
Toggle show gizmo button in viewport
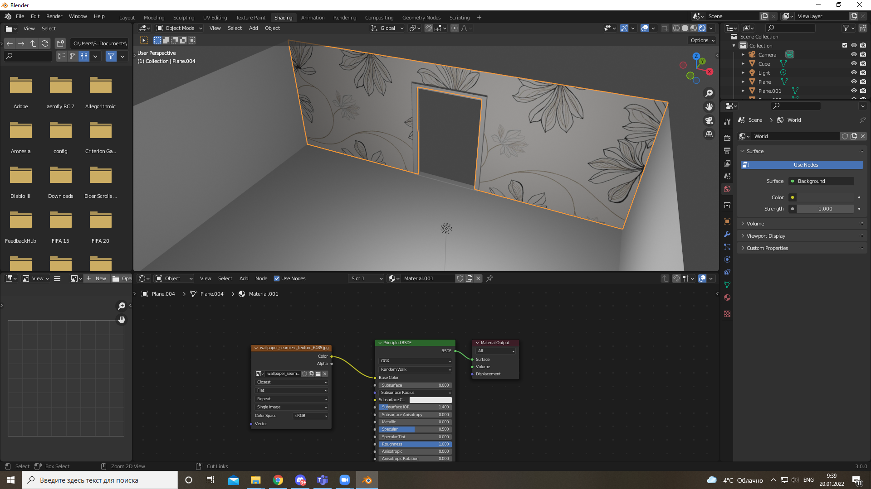[x=624, y=28]
